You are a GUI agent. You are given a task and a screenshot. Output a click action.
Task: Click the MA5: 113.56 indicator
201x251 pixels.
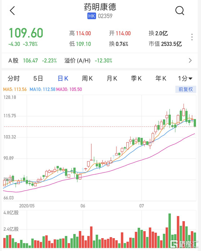pos(15,89)
